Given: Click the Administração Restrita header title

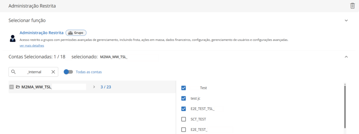Looking at the screenshot, I should [32, 6].
